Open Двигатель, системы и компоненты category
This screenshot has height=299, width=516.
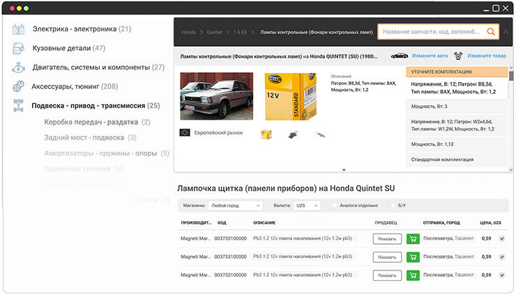[x=98, y=67]
